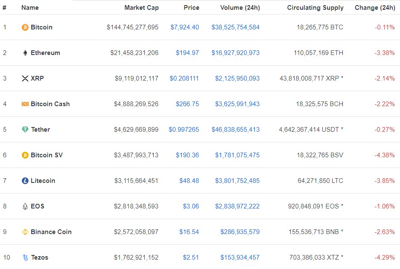Click Litecoin price $48.48
Viewport: 400px width, 269px height.
tap(189, 181)
